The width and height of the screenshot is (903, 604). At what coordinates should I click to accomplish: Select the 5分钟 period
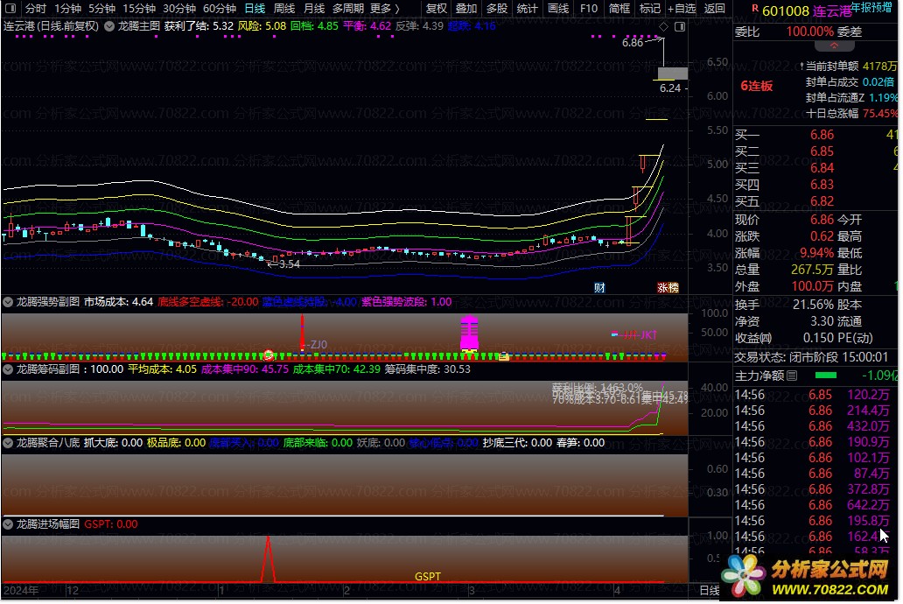101,8
